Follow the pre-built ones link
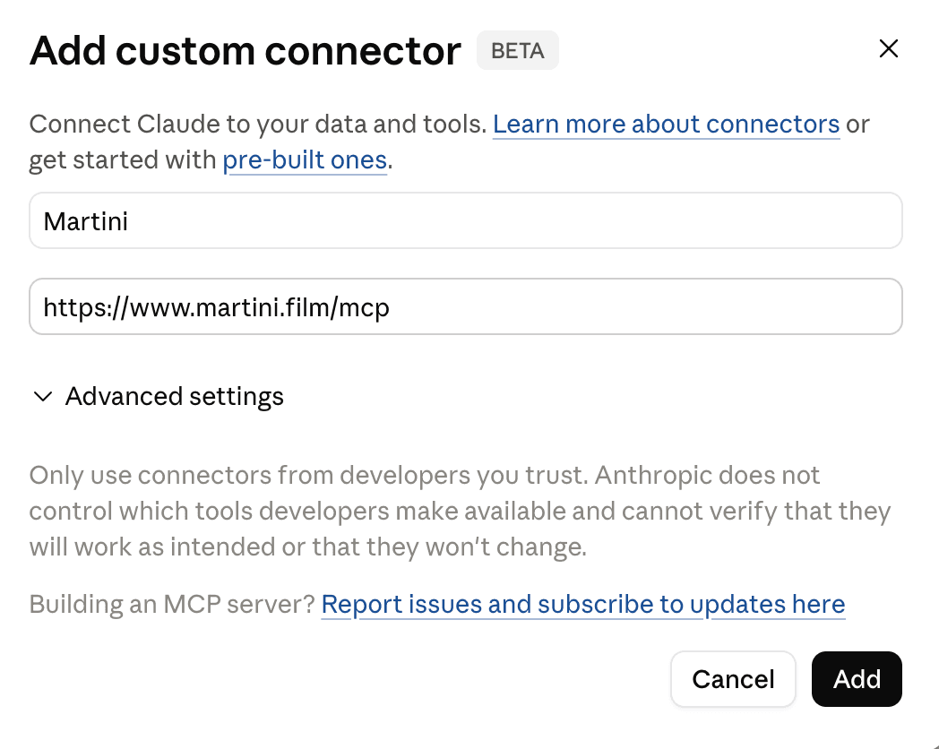Image resolution: width=939 pixels, height=749 pixels. [305, 160]
